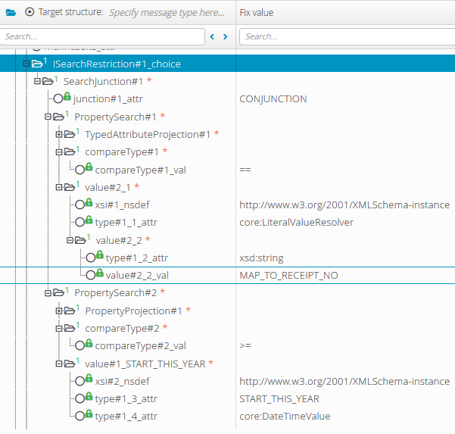Click the core:LiteralValueResolver fix value
455x434 pixels.
pos(296,223)
